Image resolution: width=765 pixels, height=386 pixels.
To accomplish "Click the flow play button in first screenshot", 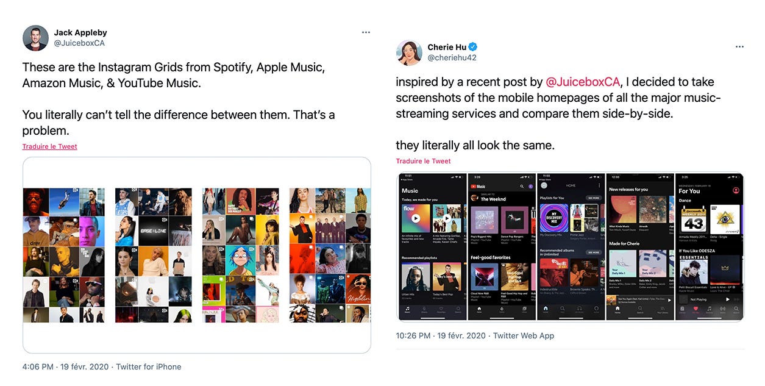I will point(416,218).
